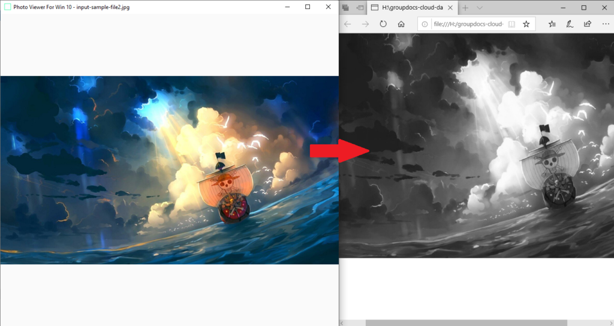Expand tab previews chevron
This screenshot has width=614, height=326.
click(x=480, y=8)
